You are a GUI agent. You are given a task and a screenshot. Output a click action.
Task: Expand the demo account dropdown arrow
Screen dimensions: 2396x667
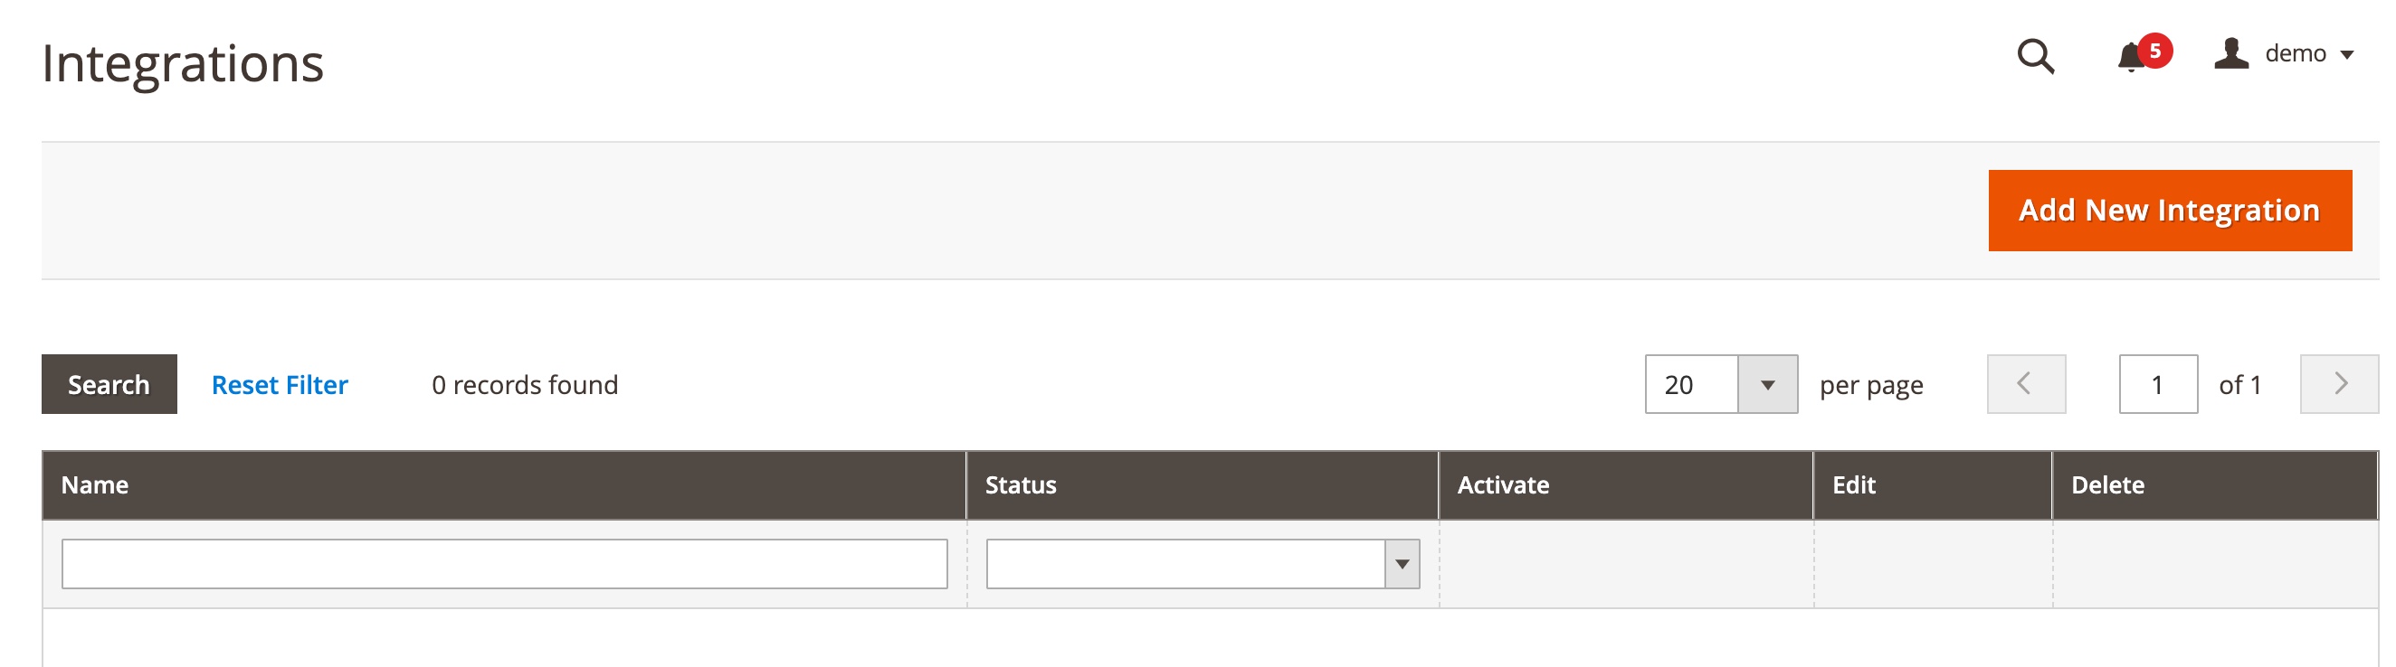[2347, 55]
